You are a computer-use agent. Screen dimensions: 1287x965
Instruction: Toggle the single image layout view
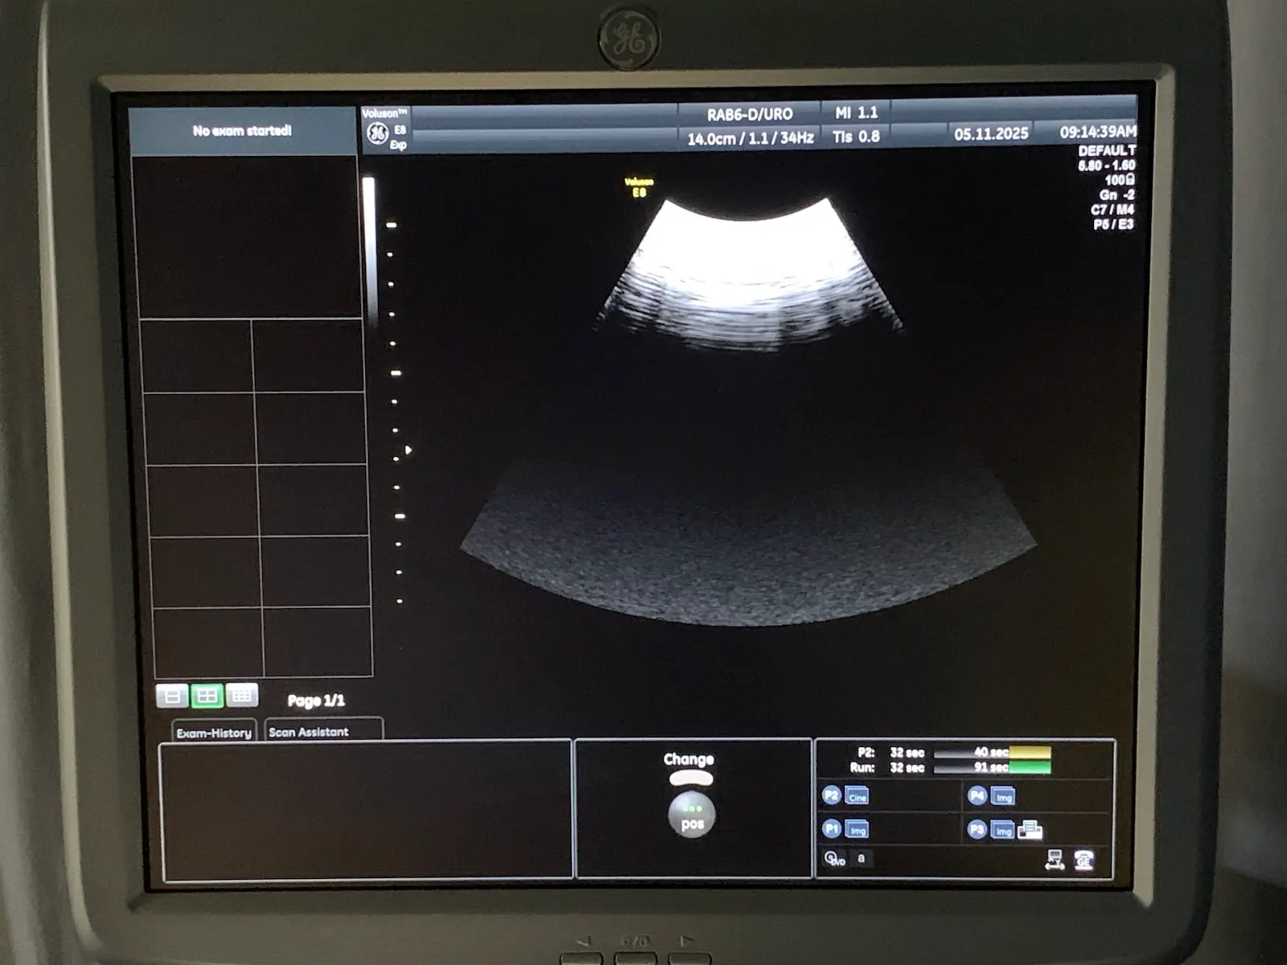pyautogui.click(x=173, y=695)
